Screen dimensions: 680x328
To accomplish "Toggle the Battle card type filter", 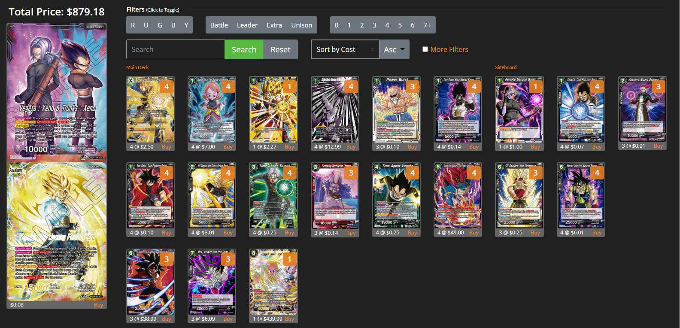I will pos(219,25).
